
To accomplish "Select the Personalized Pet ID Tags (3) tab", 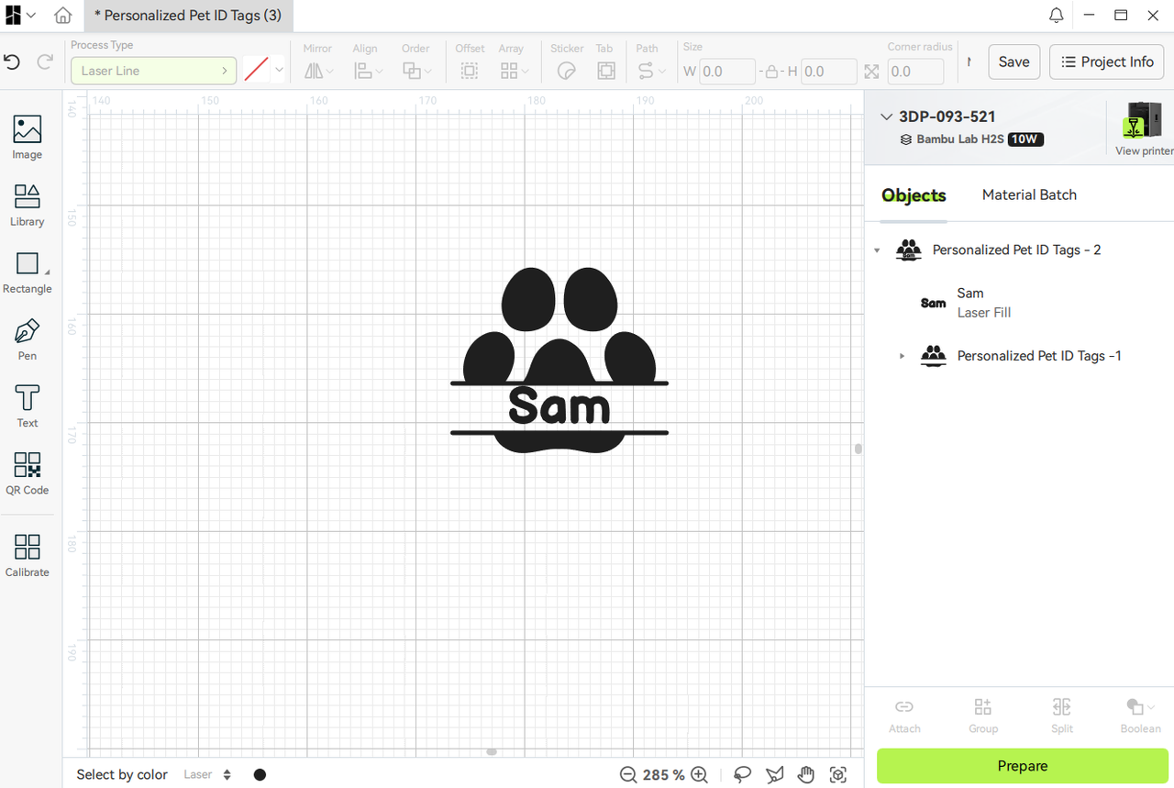I will tap(188, 16).
